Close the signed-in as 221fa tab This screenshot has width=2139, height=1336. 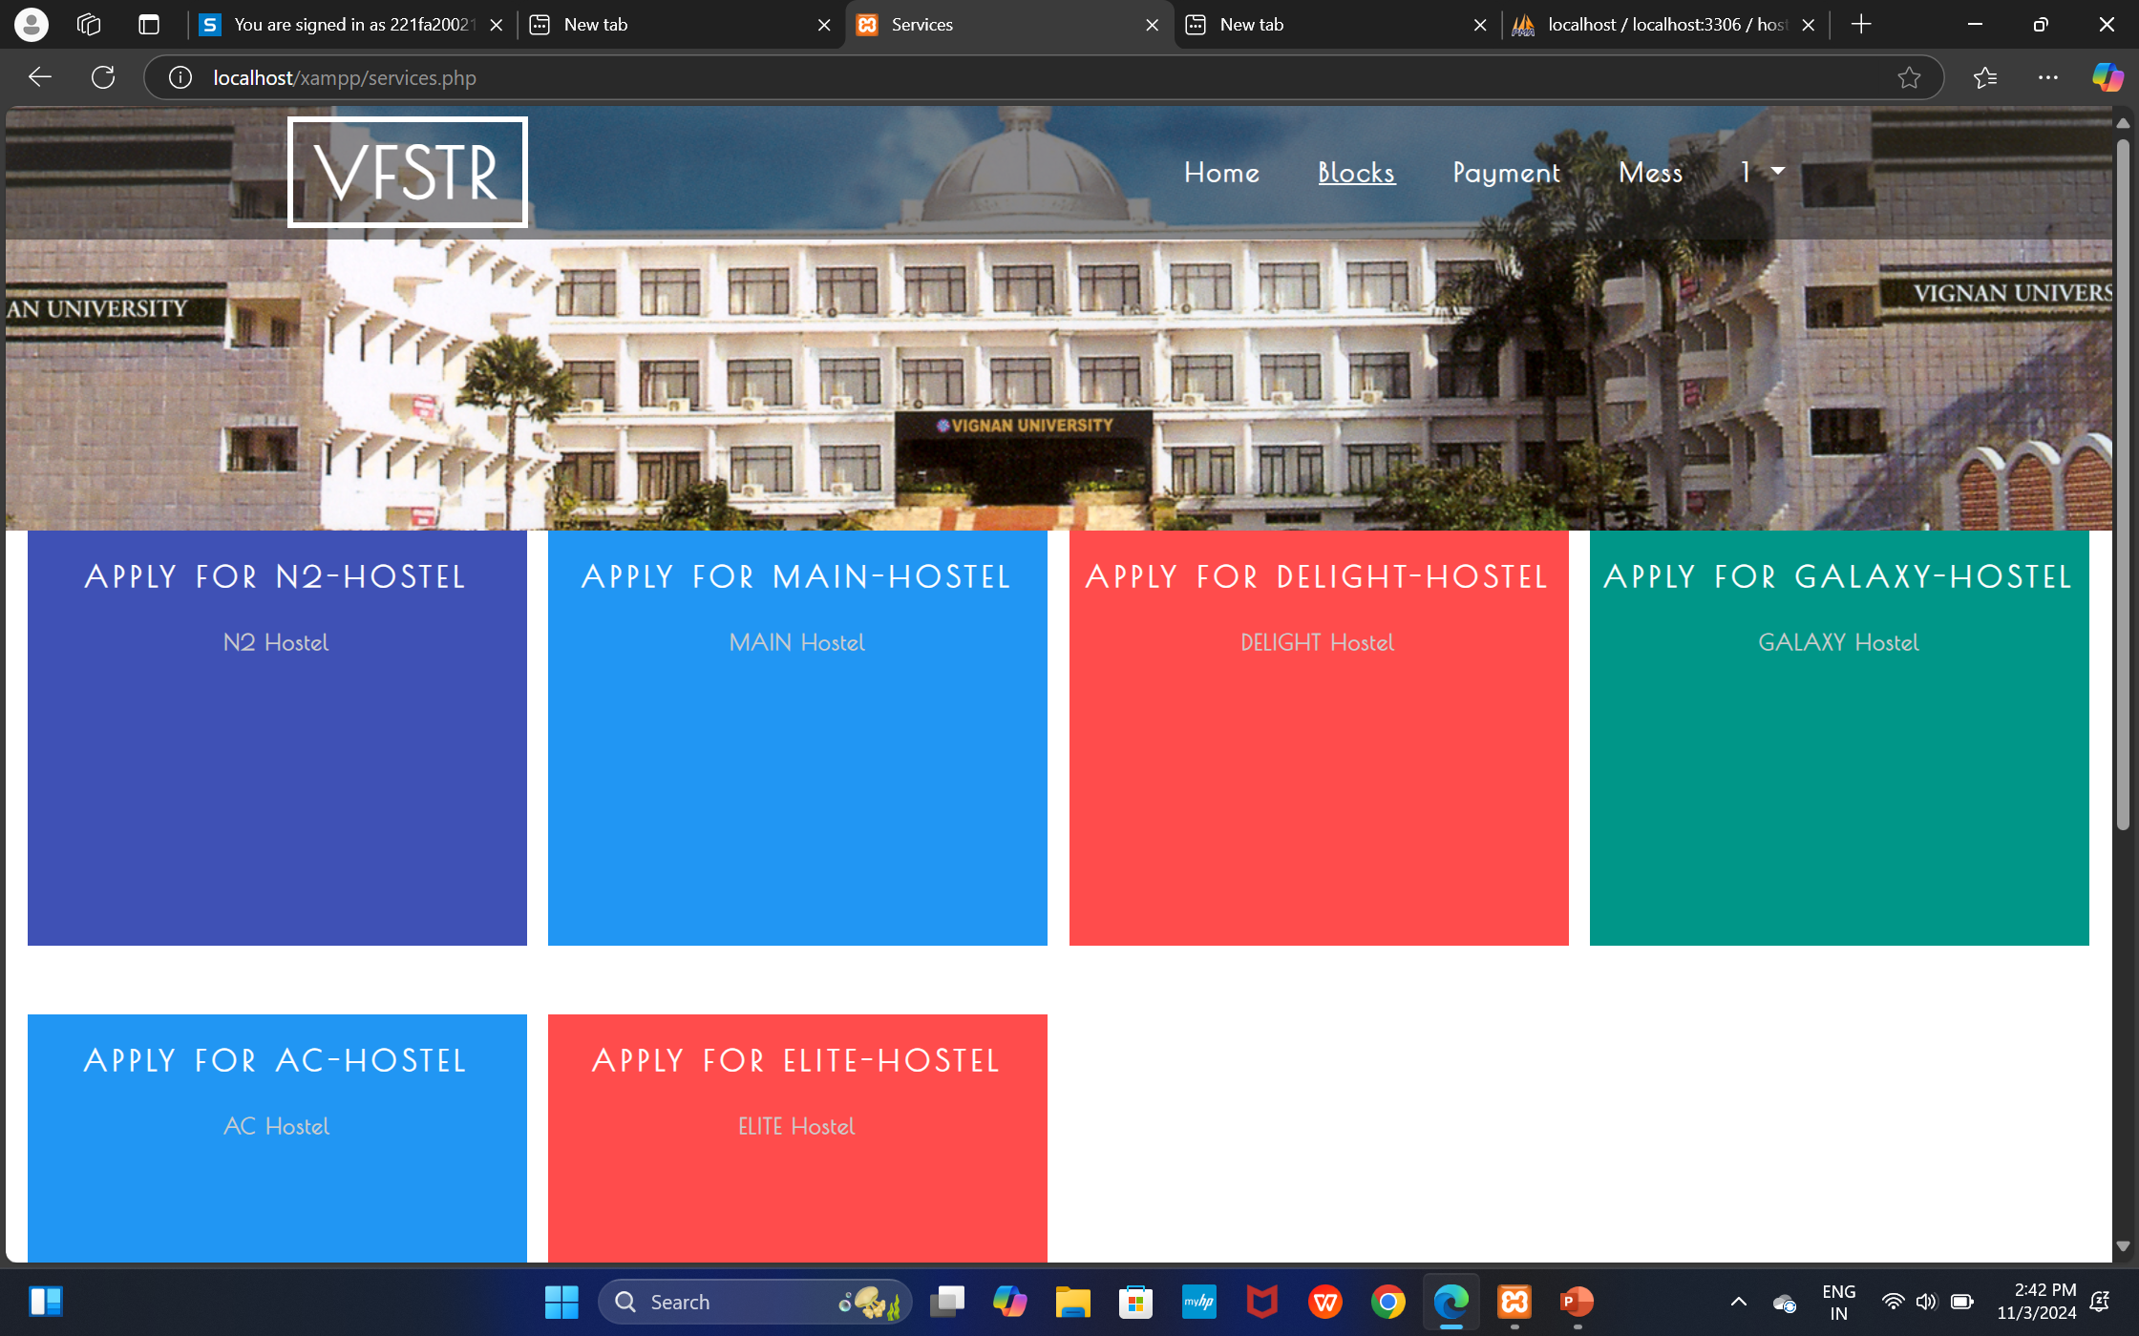pyautogui.click(x=497, y=25)
